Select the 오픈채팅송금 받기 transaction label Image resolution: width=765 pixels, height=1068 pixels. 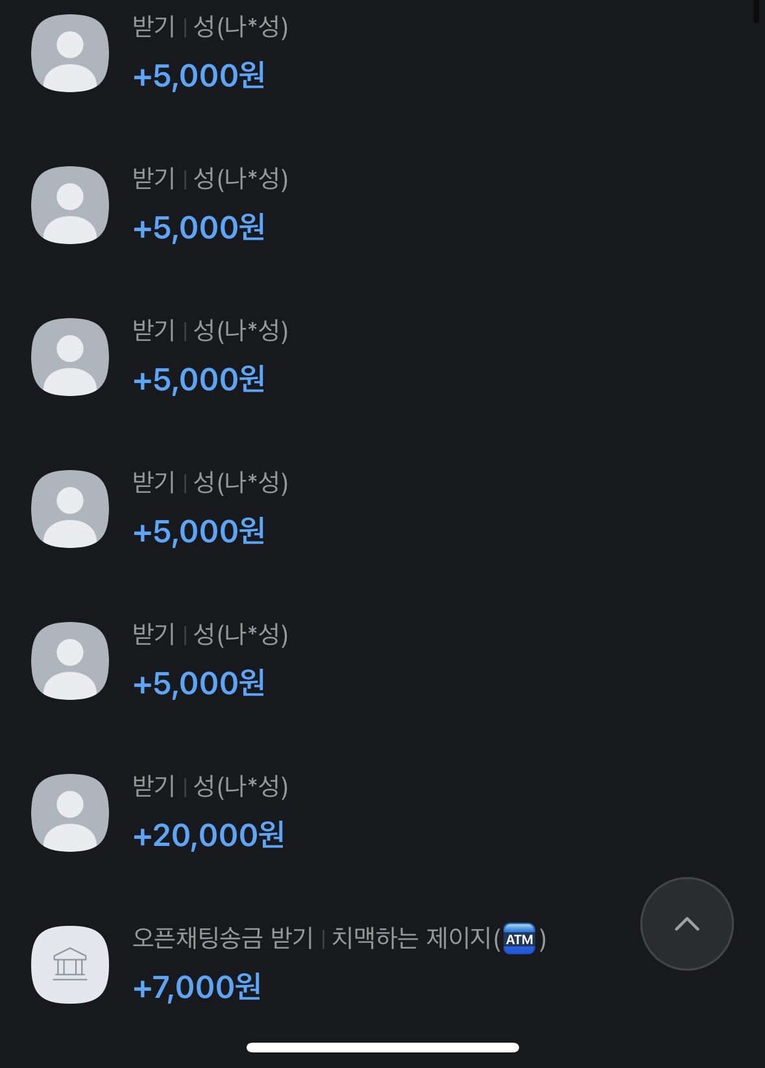(223, 938)
